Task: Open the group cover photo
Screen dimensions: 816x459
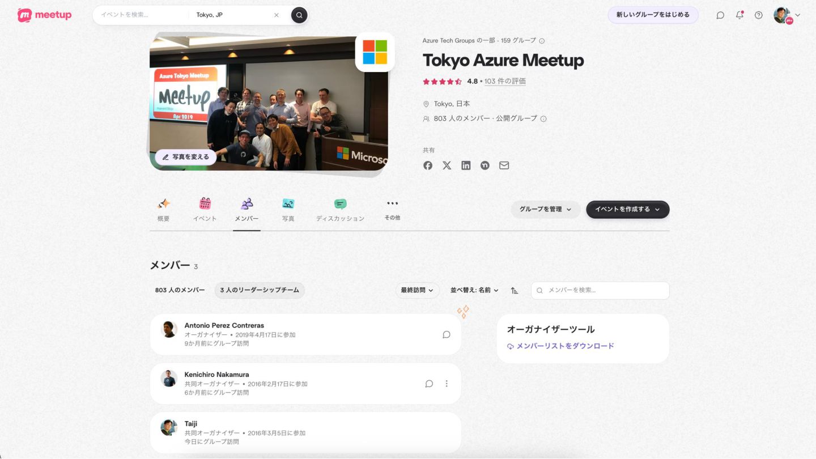Action: (269, 103)
